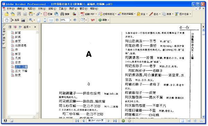This screenshot has height=126, width=208.
Task: Open the 编辑 (Edit) menu
Action: pyautogui.click(x=21, y=9)
